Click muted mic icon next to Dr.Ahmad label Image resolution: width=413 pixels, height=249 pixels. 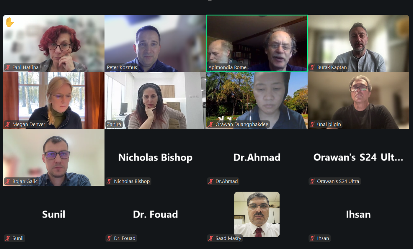pos(211,181)
